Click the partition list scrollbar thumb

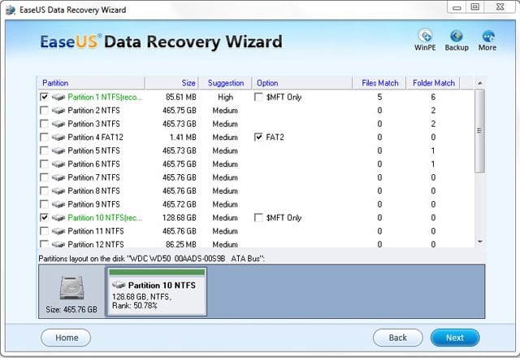pos(479,131)
